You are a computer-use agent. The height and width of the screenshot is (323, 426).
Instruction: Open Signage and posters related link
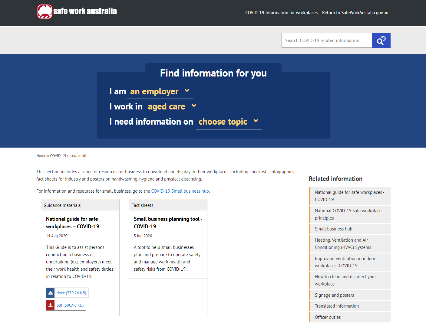pos(334,295)
